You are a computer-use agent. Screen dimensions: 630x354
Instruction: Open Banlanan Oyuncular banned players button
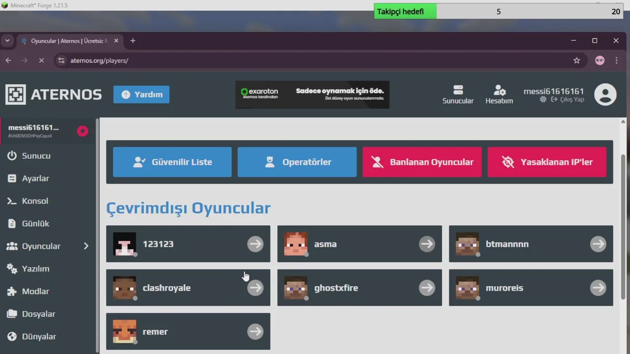pyautogui.click(x=422, y=162)
